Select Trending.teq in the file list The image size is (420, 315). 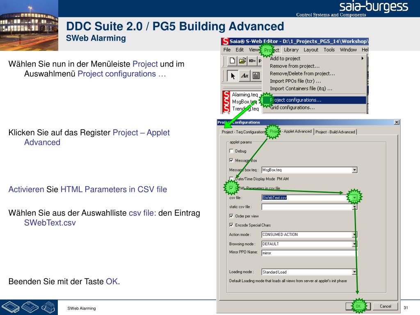click(245, 109)
